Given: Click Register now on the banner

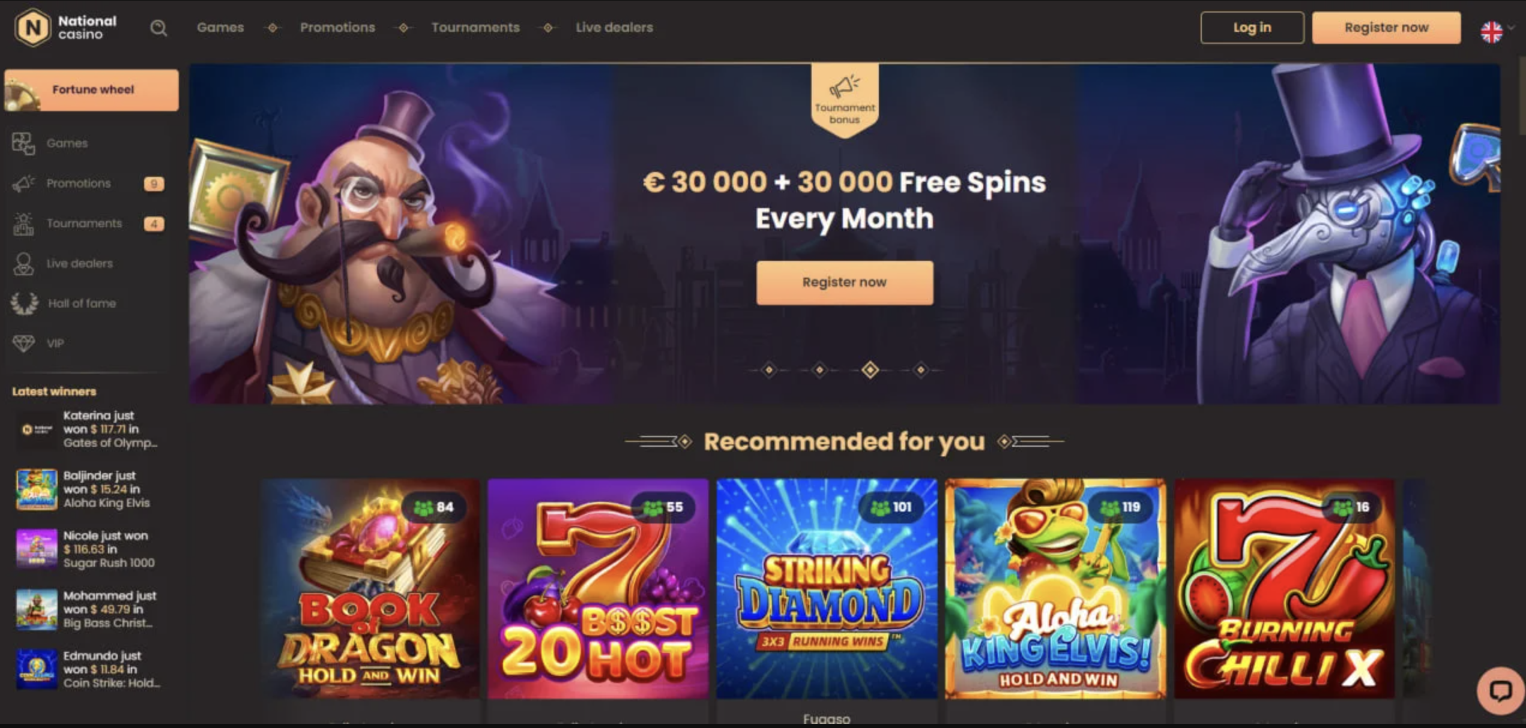Looking at the screenshot, I should (x=844, y=282).
